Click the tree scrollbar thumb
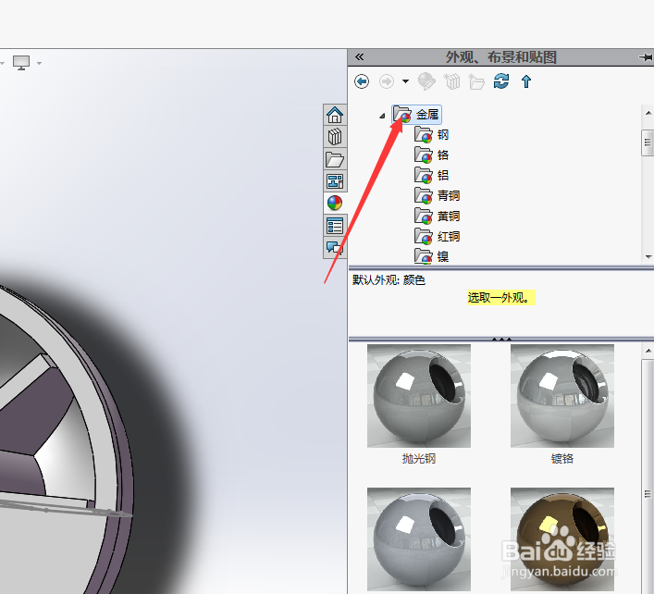This screenshot has width=654, height=594. pyautogui.click(x=648, y=142)
